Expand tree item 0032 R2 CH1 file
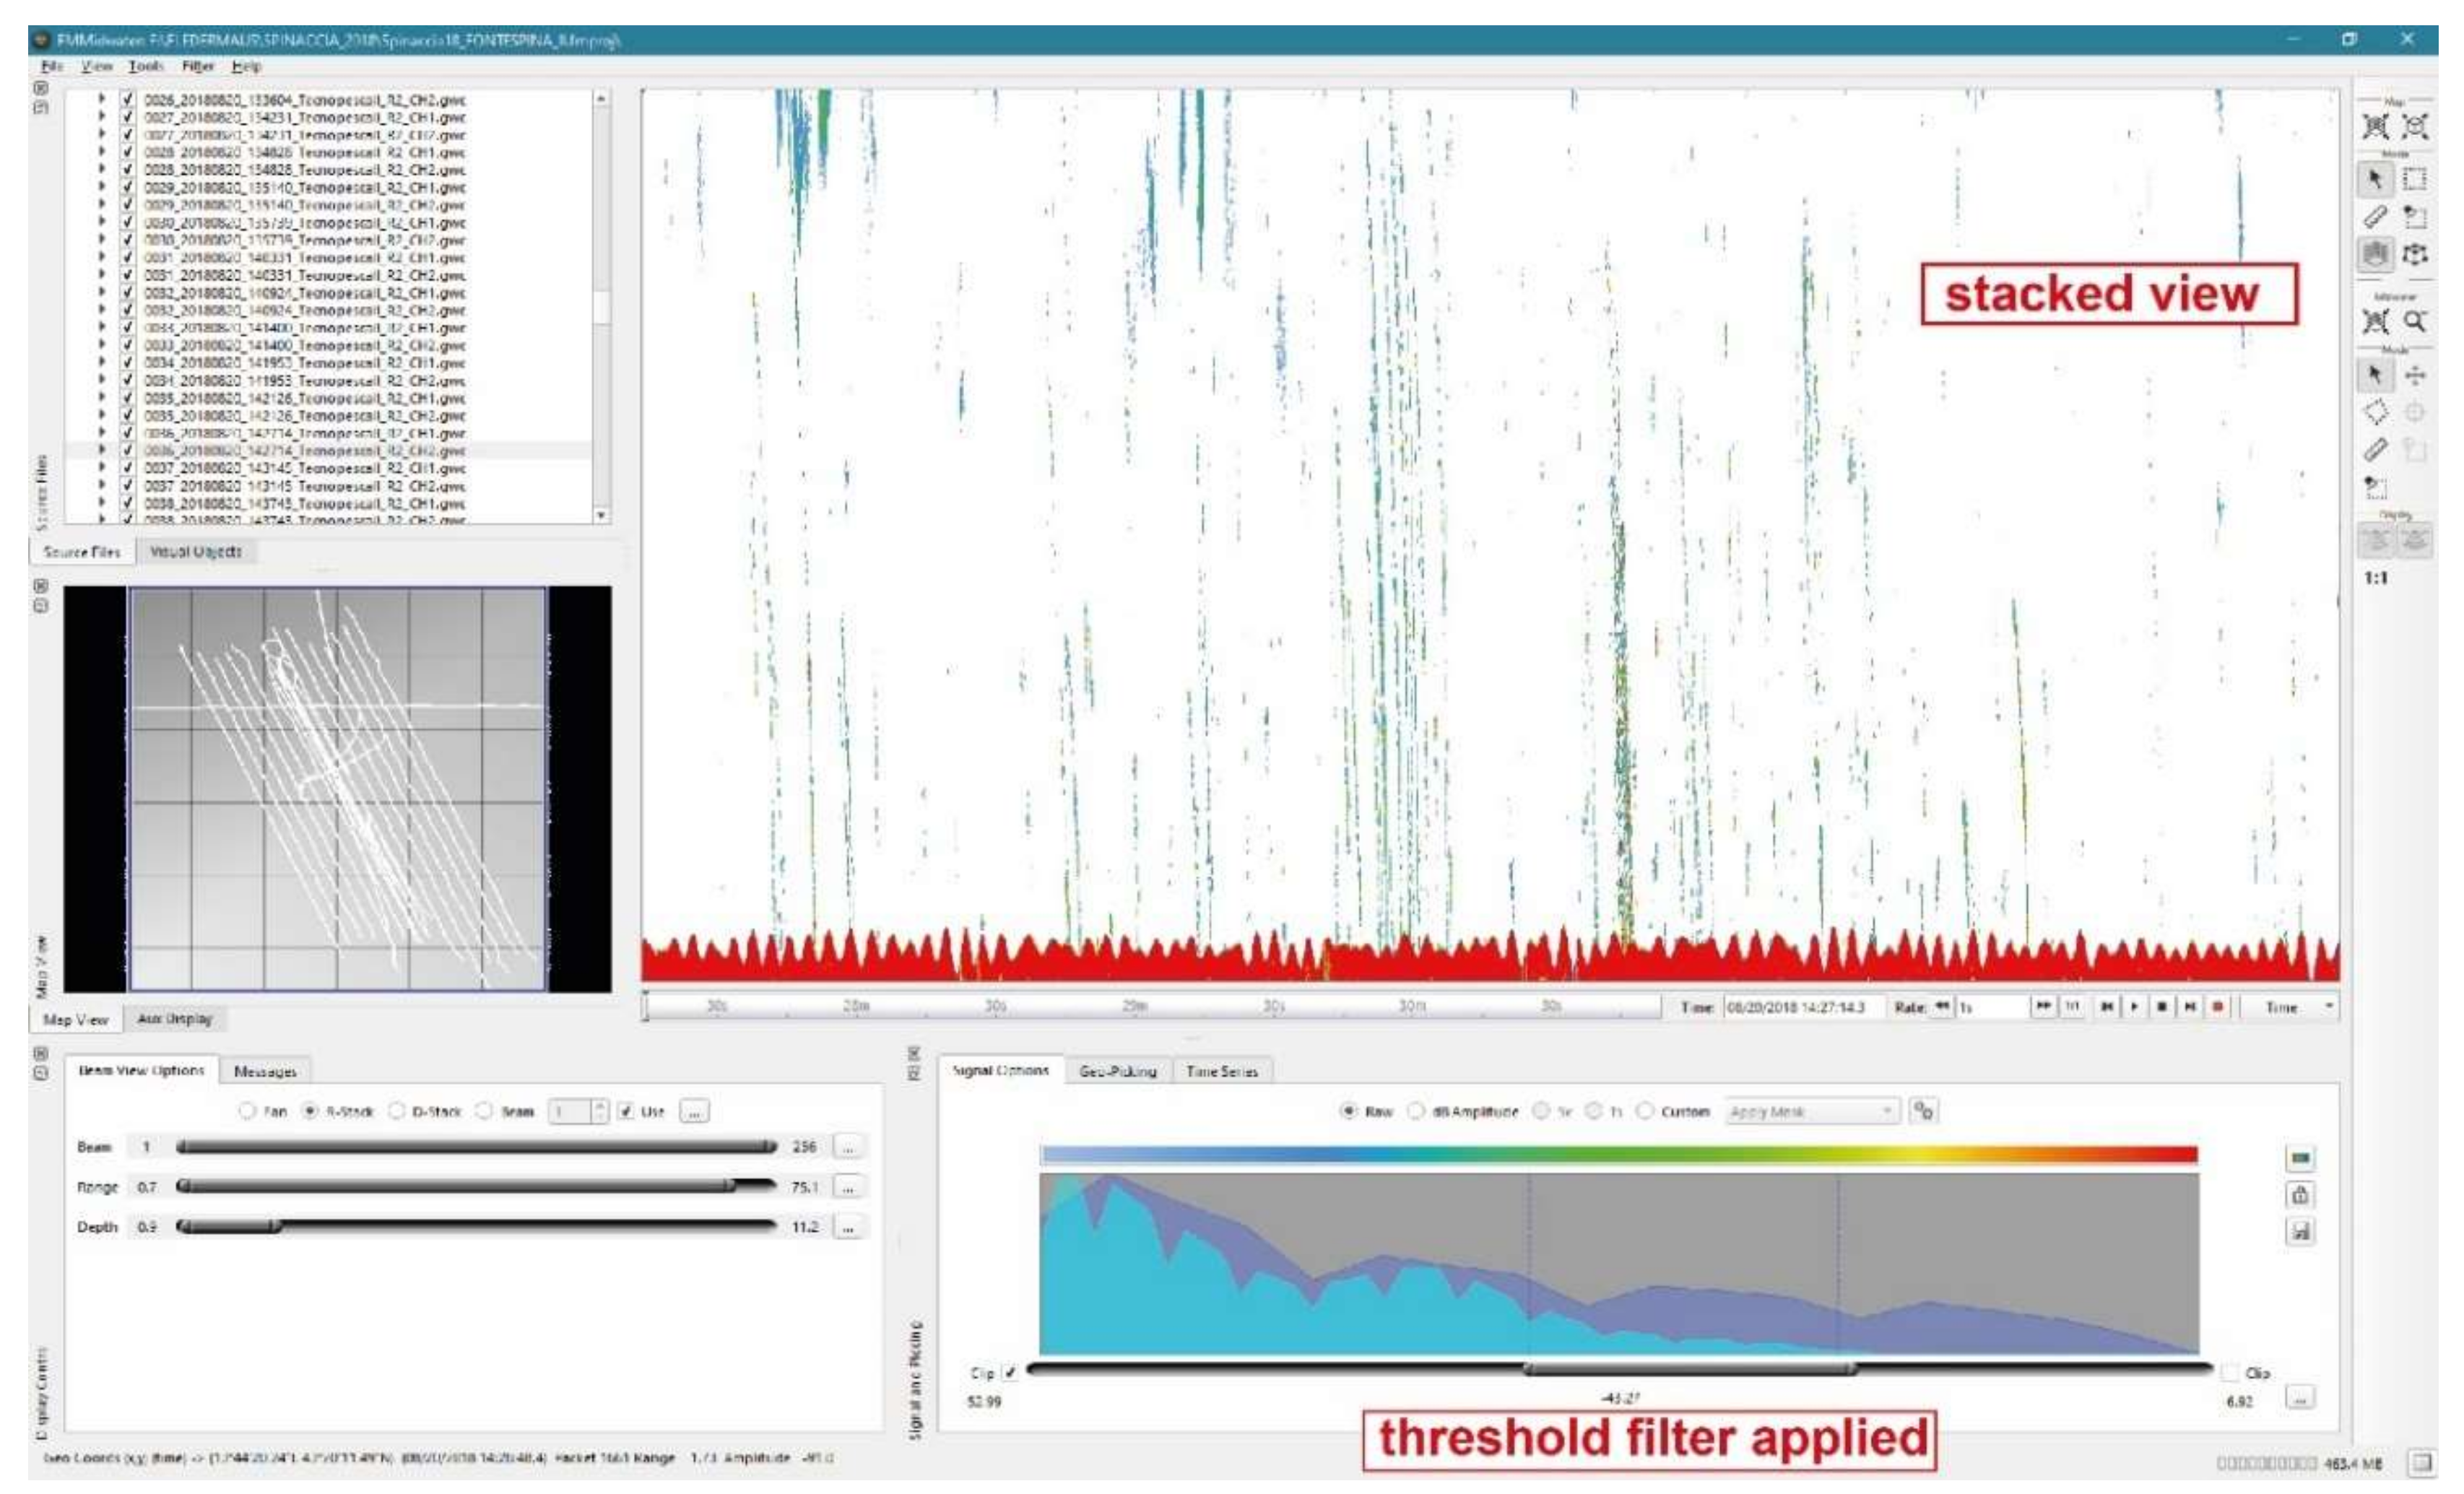Viewport: 2464px width, 1494px height. (x=101, y=293)
